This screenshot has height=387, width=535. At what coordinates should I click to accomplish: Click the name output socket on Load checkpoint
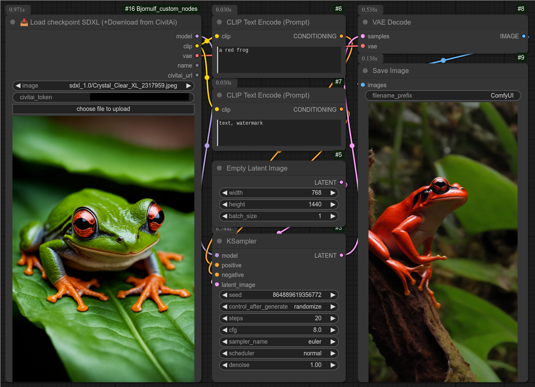197,65
